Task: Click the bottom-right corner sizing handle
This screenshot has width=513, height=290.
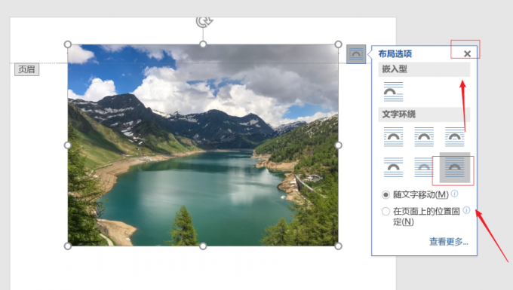Action: click(338, 246)
